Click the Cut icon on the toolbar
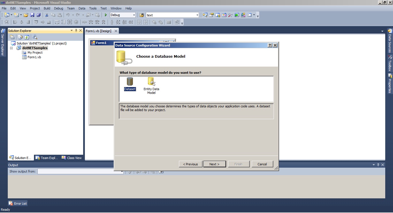This screenshot has width=393, height=213. coord(47,15)
